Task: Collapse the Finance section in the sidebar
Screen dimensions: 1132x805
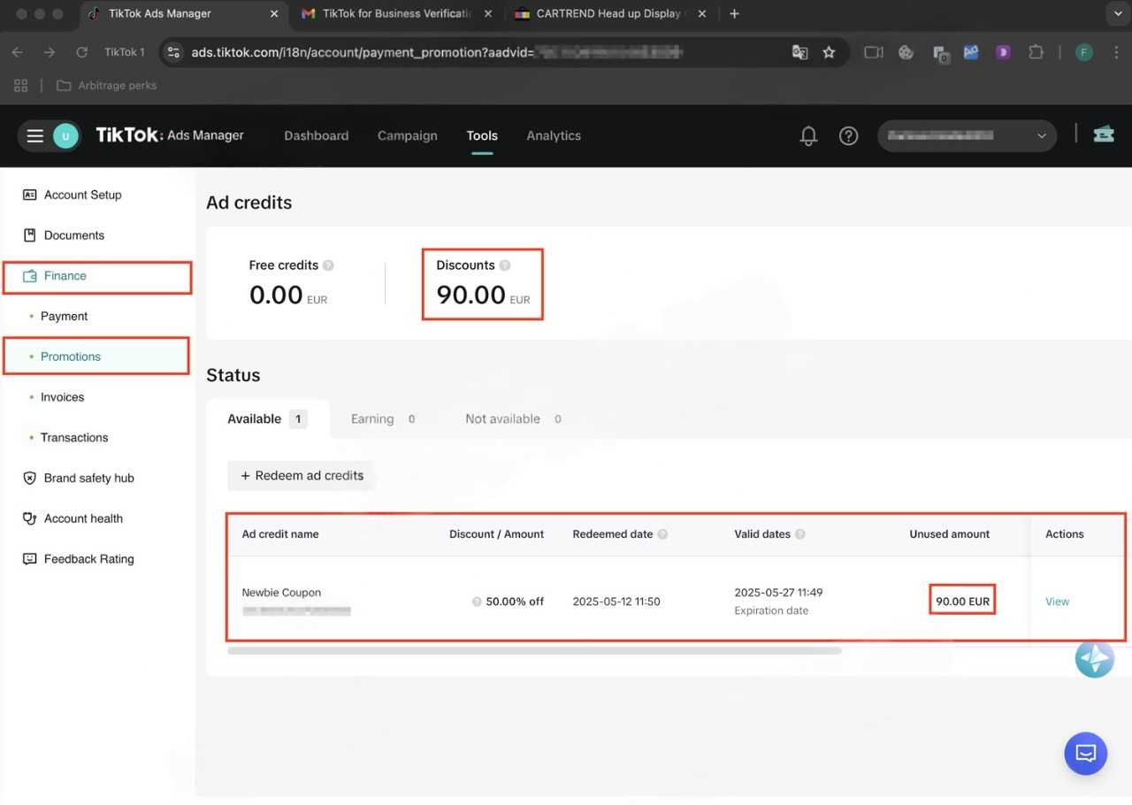Action: [97, 276]
